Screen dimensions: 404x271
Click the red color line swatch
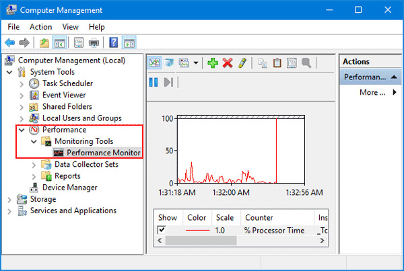pyautogui.click(x=197, y=231)
